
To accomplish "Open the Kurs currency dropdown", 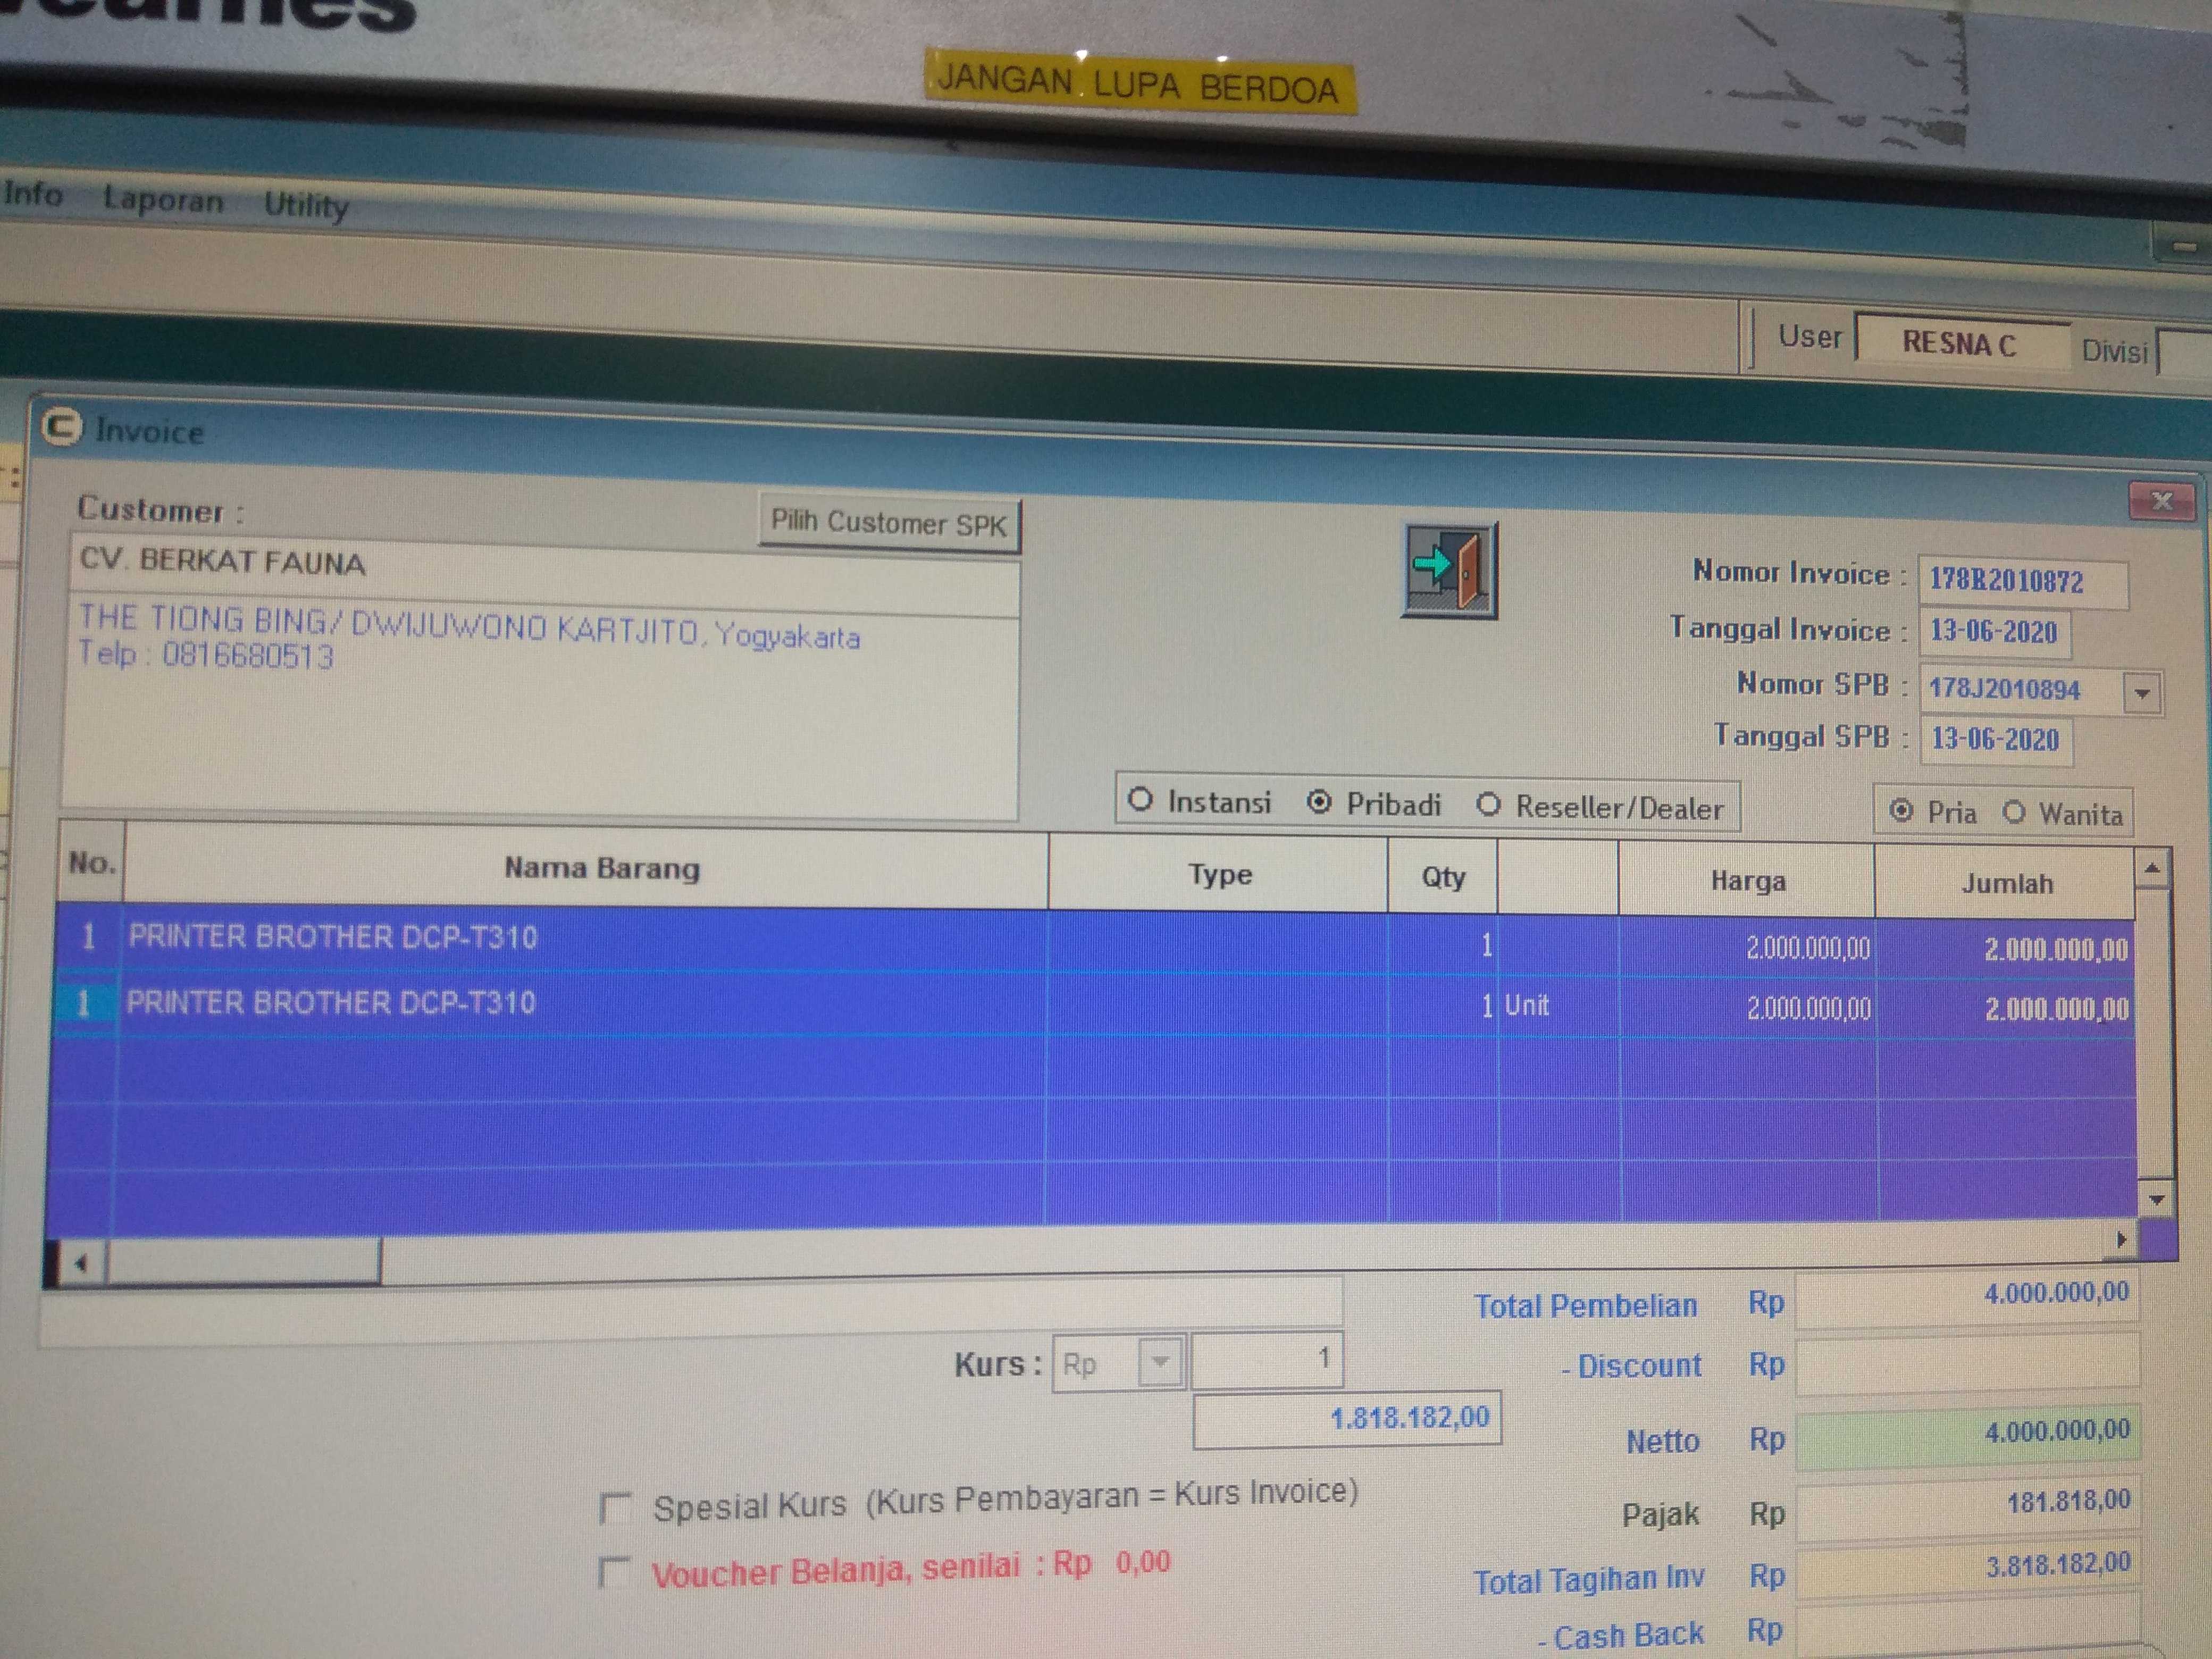I will [1160, 1362].
